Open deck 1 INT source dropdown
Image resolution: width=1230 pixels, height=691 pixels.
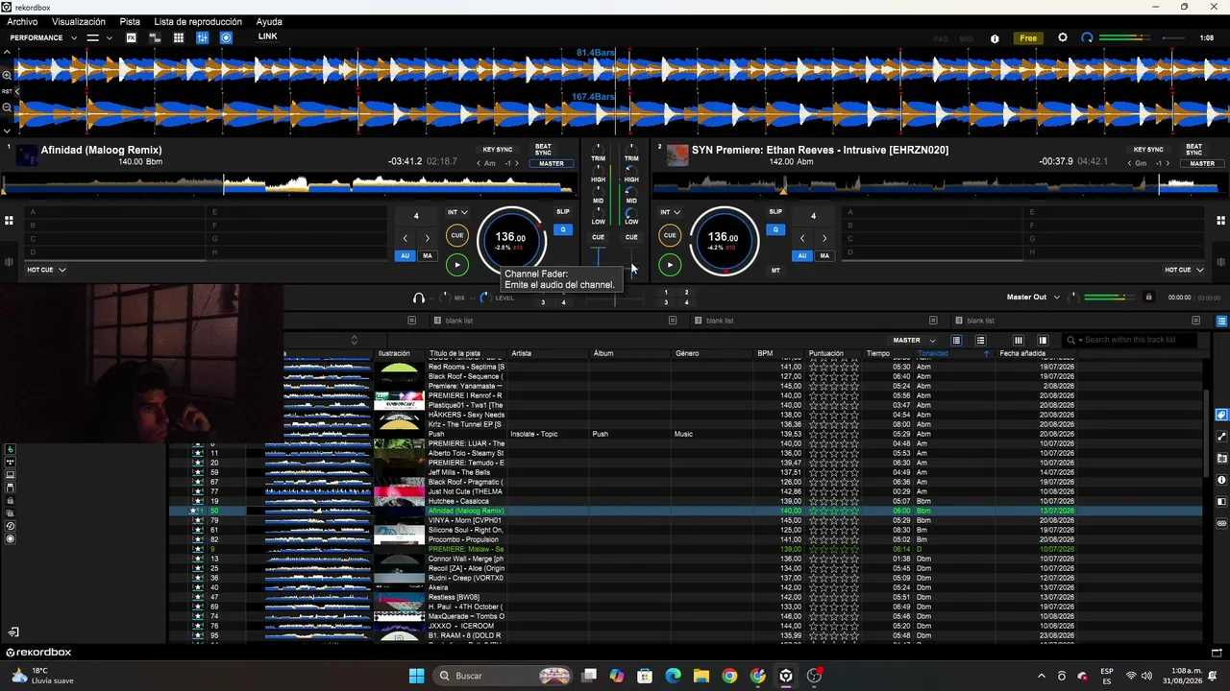click(457, 212)
